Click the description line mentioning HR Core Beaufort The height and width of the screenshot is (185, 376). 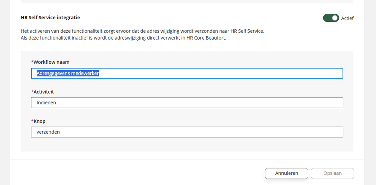click(124, 38)
